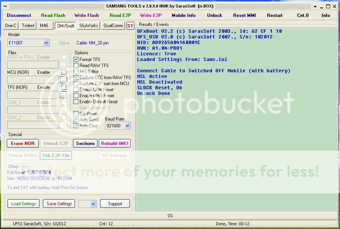Click window system menu icon at top-left

[5, 6]
